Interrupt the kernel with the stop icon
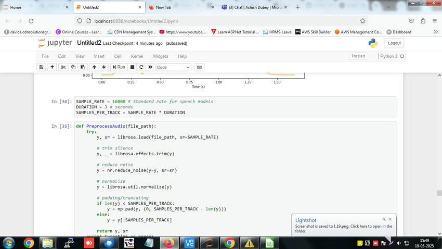This screenshot has width=442, height=249. [132, 67]
